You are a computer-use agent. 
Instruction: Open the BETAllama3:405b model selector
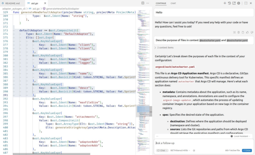pyautogui.click(x=180, y=150)
